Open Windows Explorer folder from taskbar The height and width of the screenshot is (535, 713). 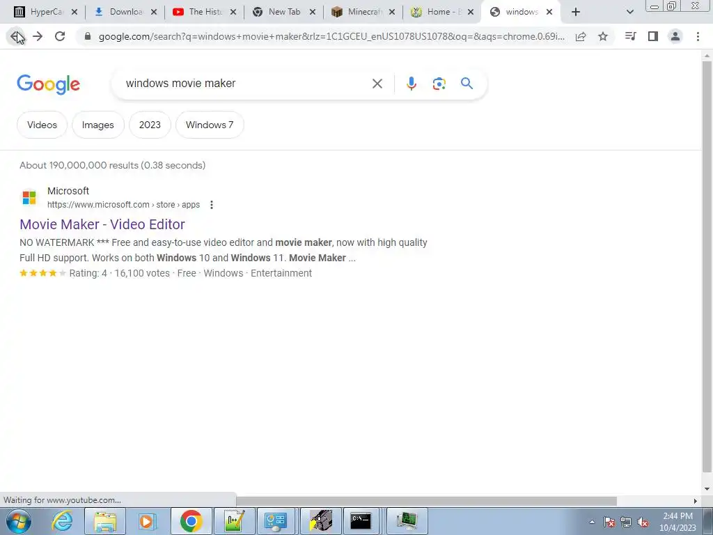105,521
